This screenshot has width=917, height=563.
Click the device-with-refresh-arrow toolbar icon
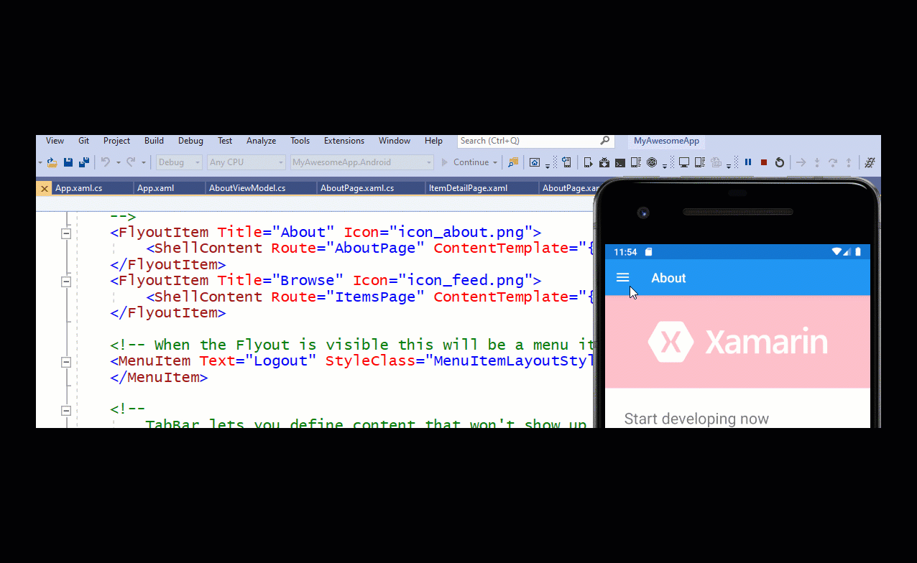(566, 162)
